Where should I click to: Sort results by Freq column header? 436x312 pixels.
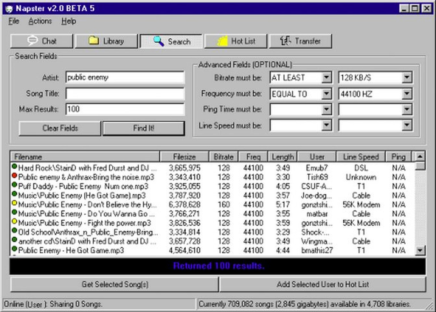(253, 157)
